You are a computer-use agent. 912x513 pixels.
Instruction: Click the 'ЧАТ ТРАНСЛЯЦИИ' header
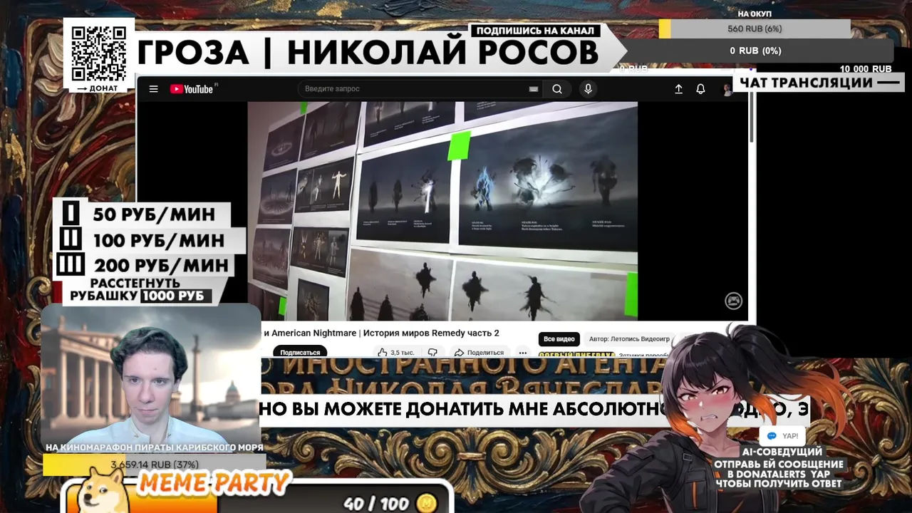807,83
